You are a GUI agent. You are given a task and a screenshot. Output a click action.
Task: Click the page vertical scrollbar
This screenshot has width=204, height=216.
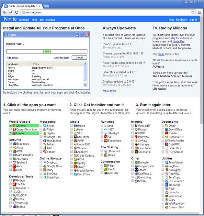pyautogui.click(x=202, y=70)
